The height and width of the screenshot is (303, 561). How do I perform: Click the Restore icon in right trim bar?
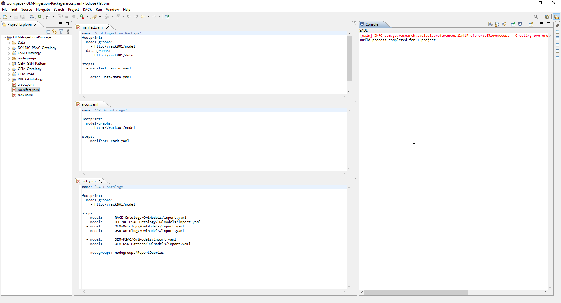click(557, 25)
